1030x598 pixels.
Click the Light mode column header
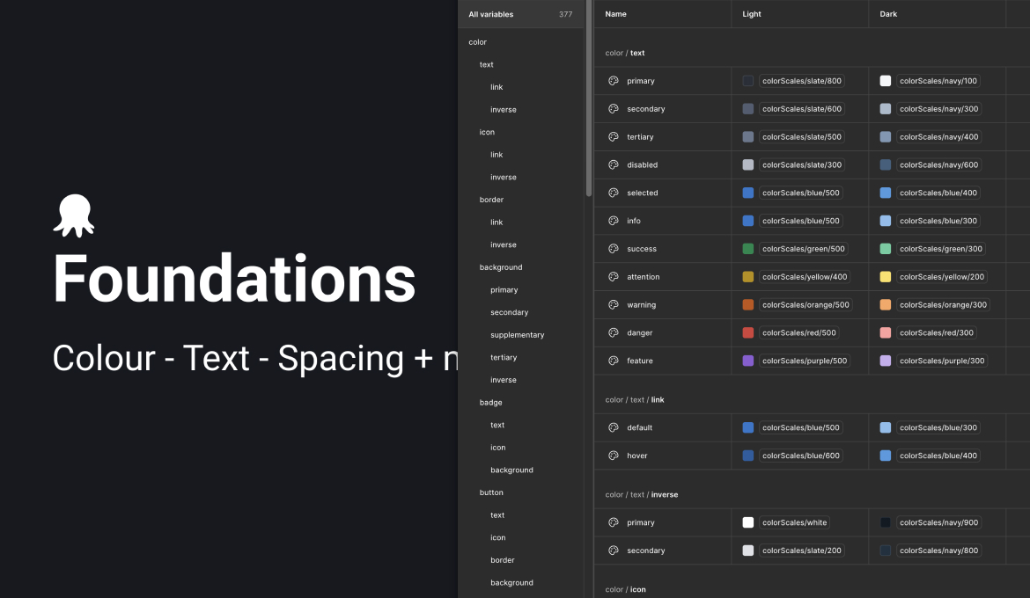click(752, 14)
